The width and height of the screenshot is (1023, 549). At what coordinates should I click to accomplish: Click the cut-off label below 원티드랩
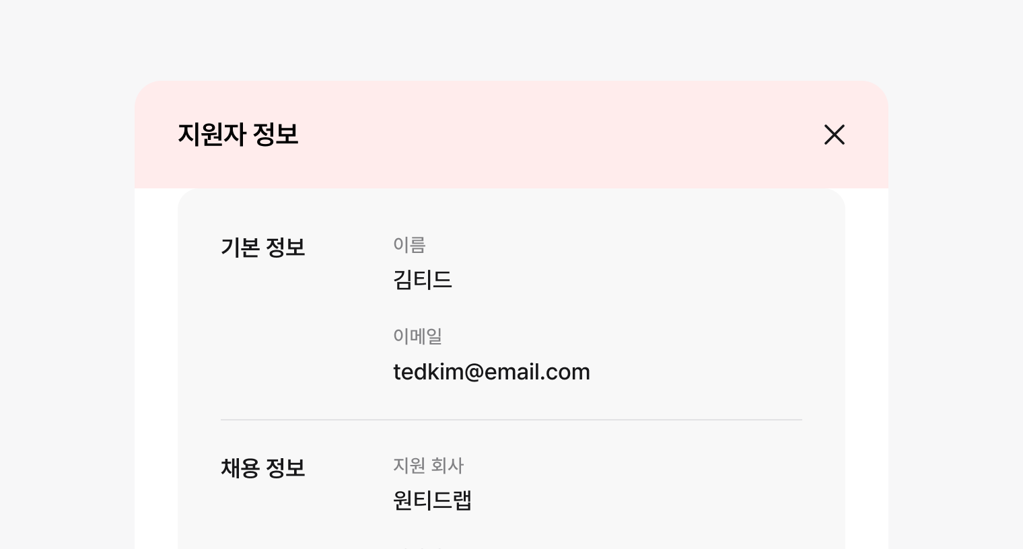pyautogui.click(x=419, y=546)
